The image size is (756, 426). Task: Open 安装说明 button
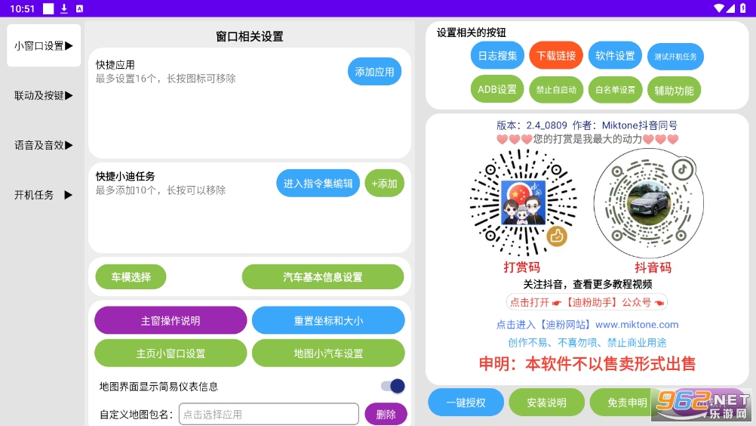coord(547,403)
